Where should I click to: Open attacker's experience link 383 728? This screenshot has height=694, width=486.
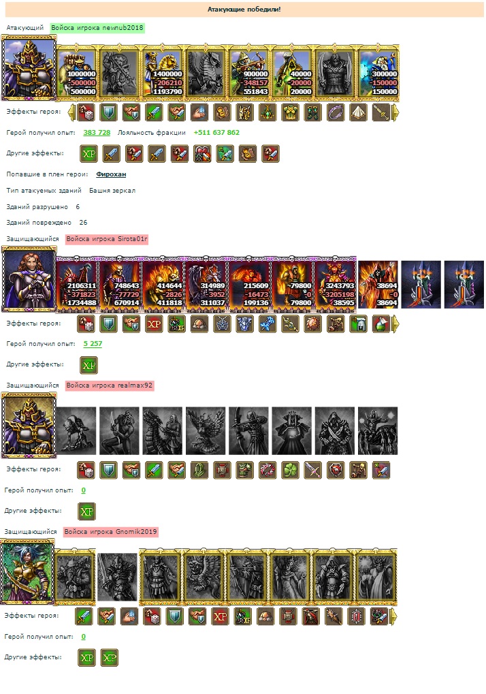(x=97, y=132)
